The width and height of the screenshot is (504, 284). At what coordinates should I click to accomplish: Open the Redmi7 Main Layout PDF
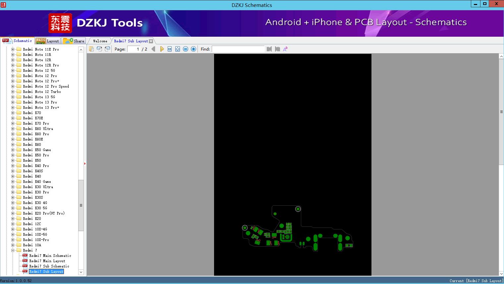[47, 261]
